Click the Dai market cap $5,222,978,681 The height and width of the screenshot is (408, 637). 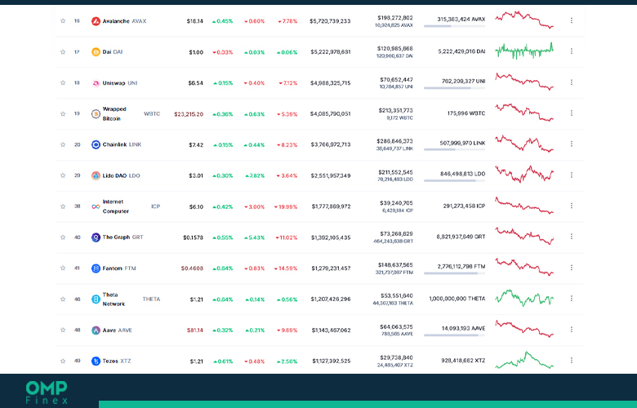(x=330, y=52)
